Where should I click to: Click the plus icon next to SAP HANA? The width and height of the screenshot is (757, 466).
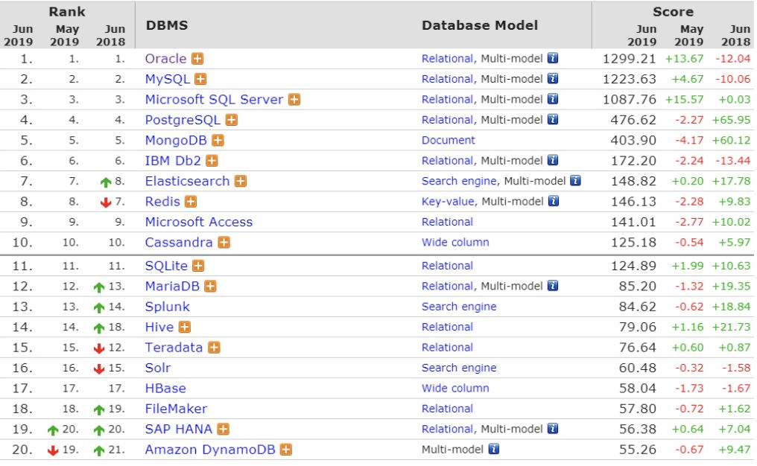(223, 429)
